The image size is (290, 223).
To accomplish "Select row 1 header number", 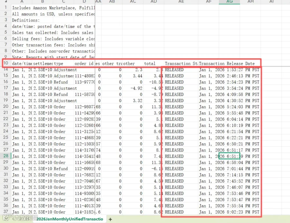I will click(6, 7).
